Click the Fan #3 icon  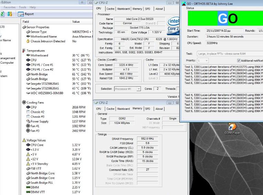click(28, 131)
